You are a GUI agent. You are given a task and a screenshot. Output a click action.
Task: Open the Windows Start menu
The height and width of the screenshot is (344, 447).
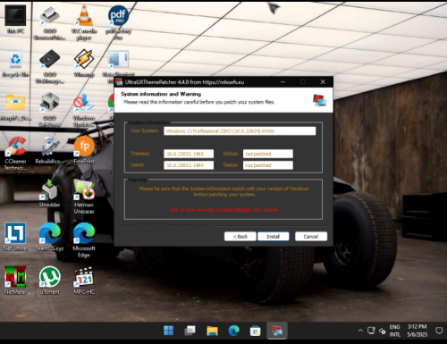tap(168, 331)
